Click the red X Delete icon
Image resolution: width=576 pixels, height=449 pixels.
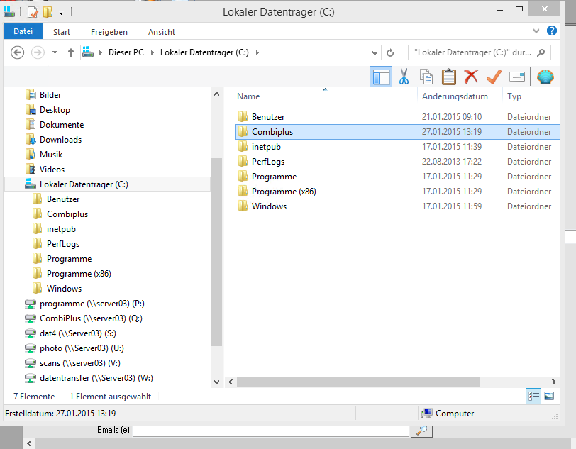point(471,77)
